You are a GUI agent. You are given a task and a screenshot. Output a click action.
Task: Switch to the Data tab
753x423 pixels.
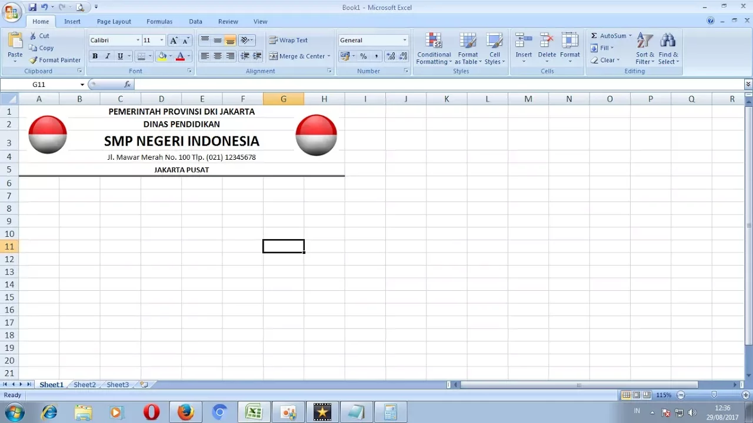tap(196, 22)
